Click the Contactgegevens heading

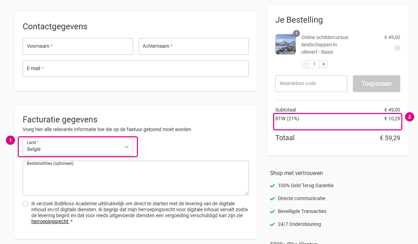click(55, 26)
